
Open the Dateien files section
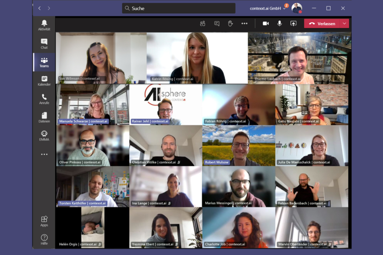44,118
